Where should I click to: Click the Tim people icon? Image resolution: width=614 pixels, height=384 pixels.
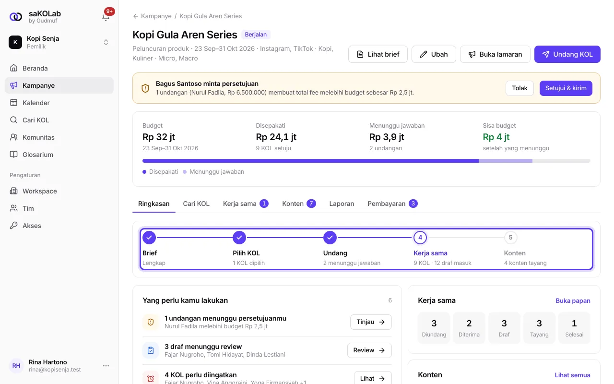click(x=13, y=208)
